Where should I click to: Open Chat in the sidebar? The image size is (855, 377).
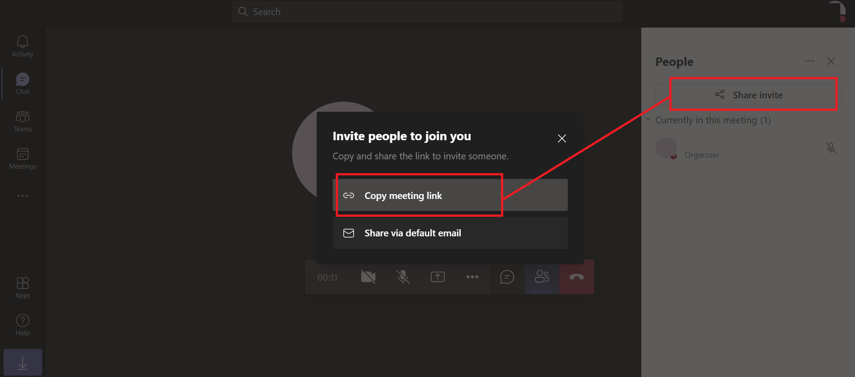pyautogui.click(x=23, y=84)
